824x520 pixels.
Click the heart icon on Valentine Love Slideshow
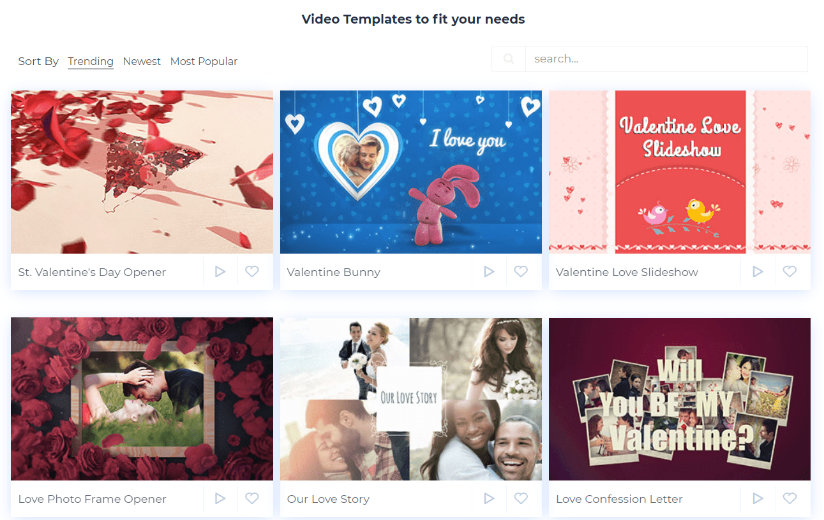[790, 271]
